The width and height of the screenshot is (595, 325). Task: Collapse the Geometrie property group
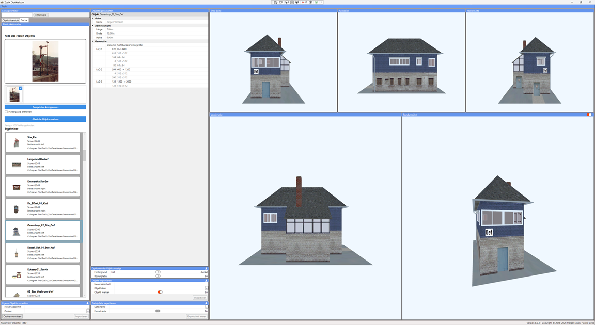(93, 41)
